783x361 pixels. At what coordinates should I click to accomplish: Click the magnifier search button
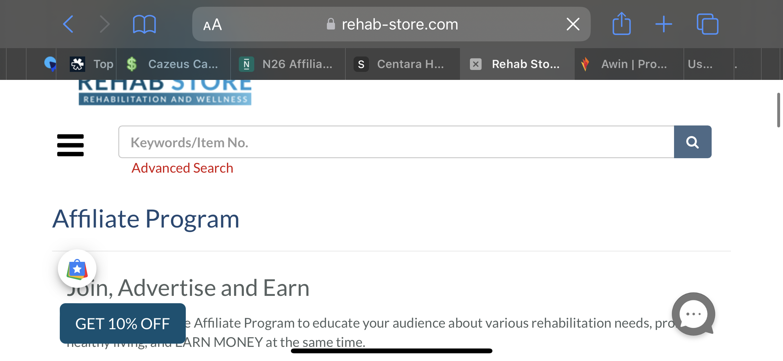[x=693, y=142]
